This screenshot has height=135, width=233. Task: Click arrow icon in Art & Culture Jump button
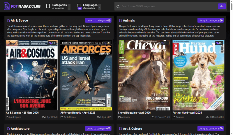click(221, 129)
